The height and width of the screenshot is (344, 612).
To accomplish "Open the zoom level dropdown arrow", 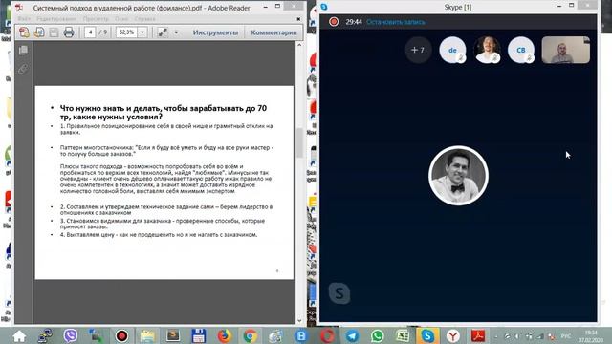I will tap(142, 32).
